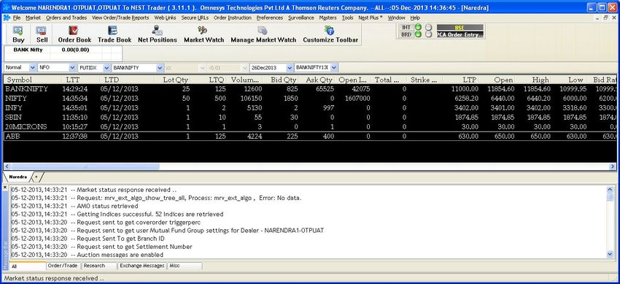
Task: Click the NEST application logo icon in menu bar
Action: pos(7,18)
